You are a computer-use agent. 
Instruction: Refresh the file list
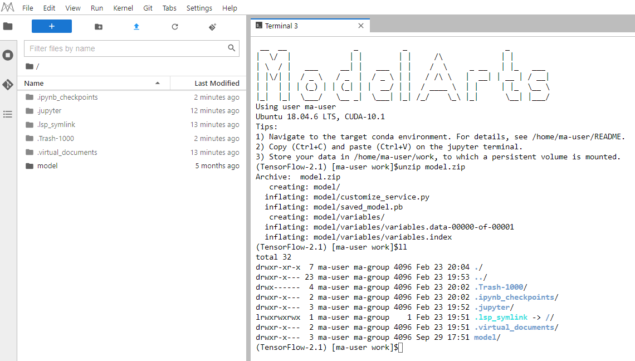pos(175,27)
